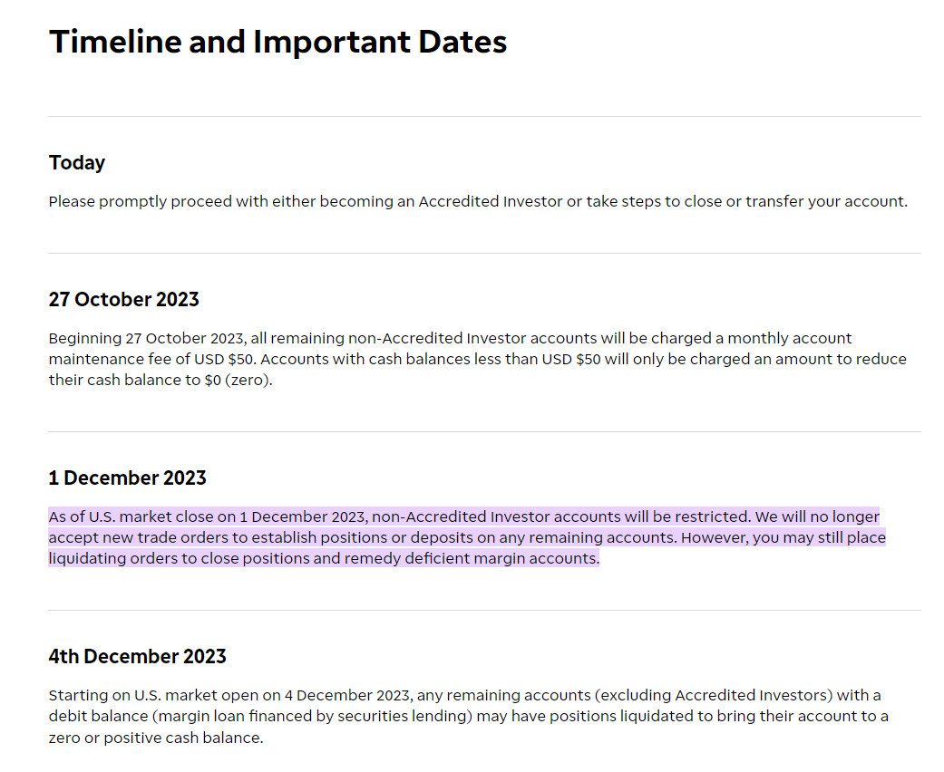944x772 pixels.
Task: Select the Today section heading
Action: tap(77, 163)
